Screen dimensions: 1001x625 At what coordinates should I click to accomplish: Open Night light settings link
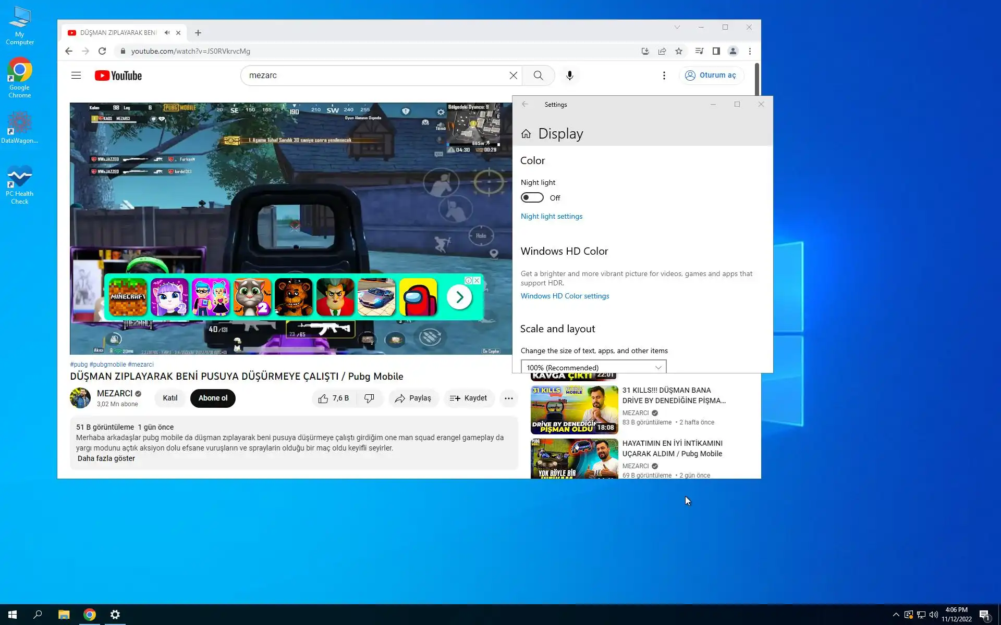pos(551,216)
